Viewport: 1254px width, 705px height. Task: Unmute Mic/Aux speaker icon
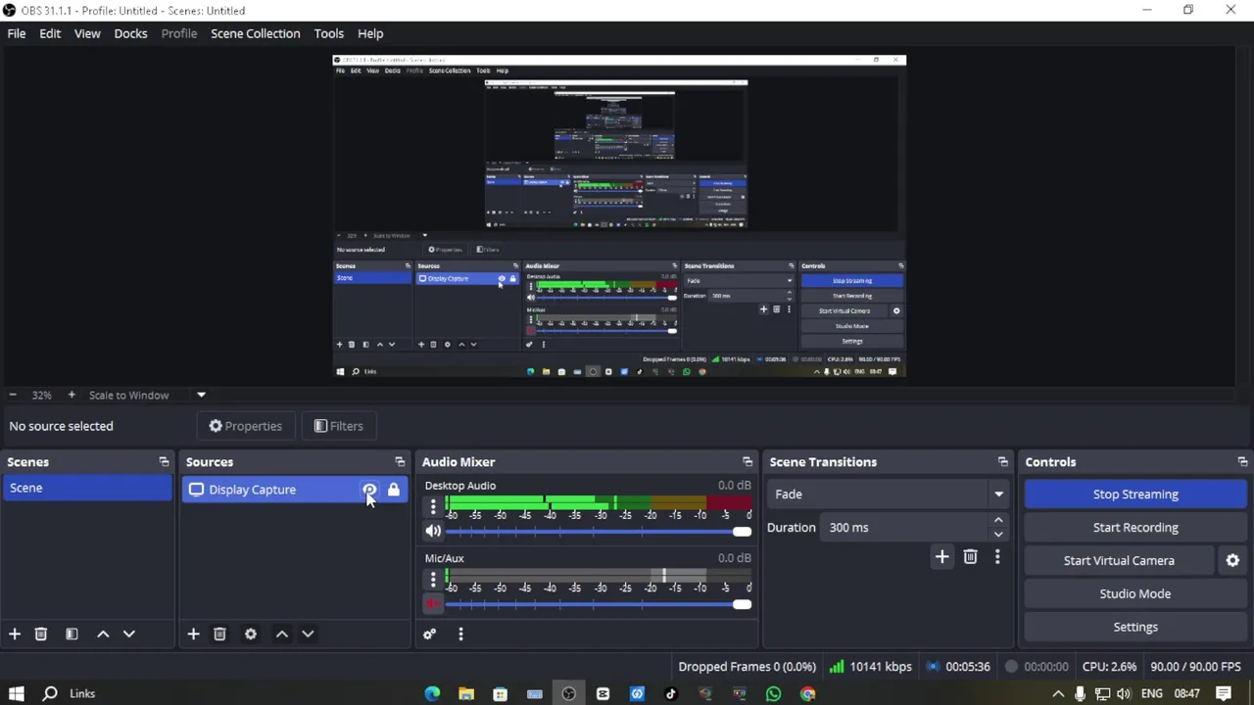click(x=433, y=604)
